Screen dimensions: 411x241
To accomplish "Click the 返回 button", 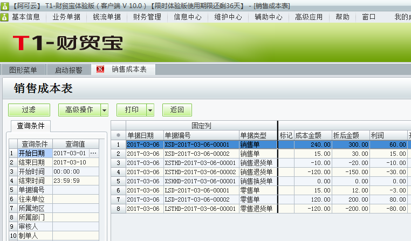I will 177,110.
